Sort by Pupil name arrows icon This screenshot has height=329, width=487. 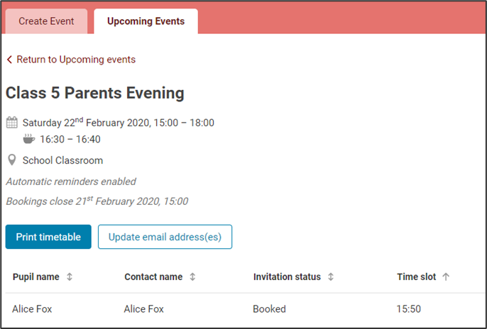[x=70, y=277]
